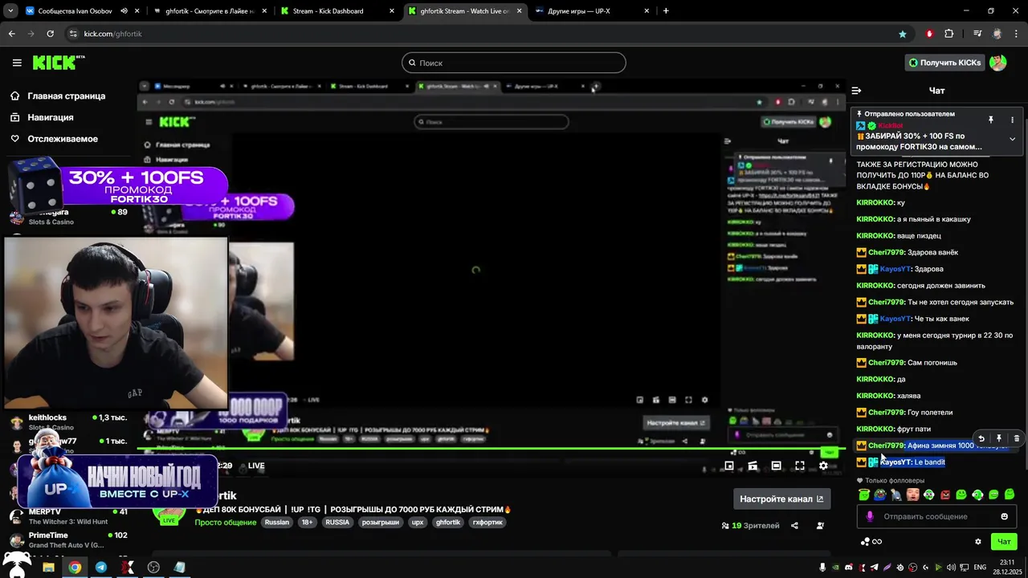Pin the hovered Cheri7979 chat message
The image size is (1028, 578).
click(x=998, y=438)
